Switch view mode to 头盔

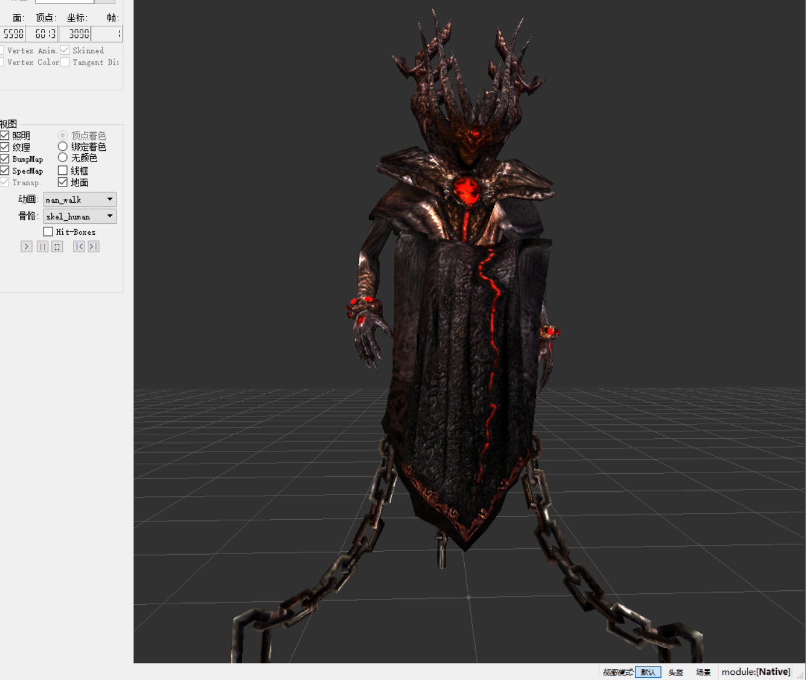click(x=676, y=672)
